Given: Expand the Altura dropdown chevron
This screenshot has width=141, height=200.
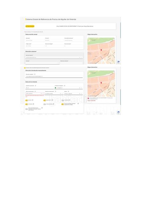Looking at the screenshot, I should 81,94.
